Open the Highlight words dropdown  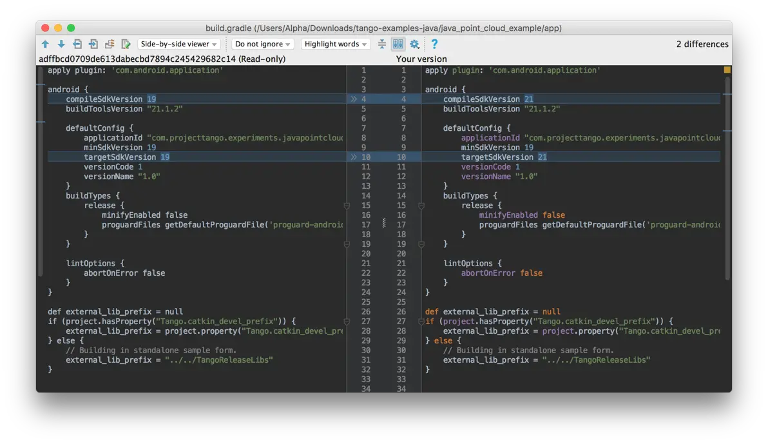click(x=336, y=44)
